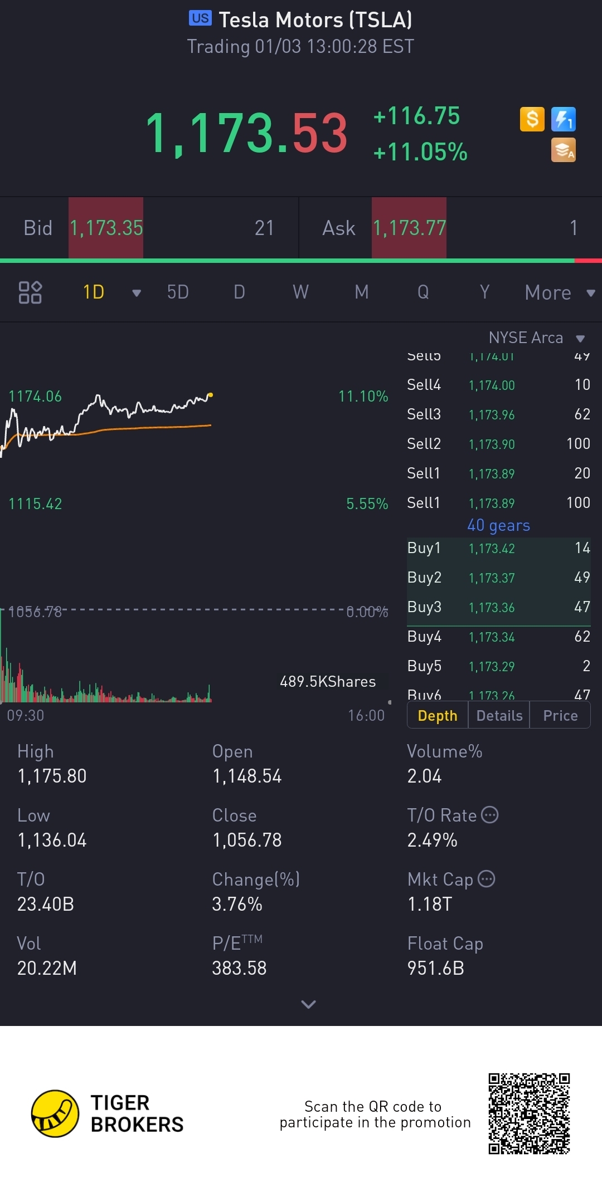
Task: Open the NYSE Arca exchange dropdown
Action: (580, 339)
